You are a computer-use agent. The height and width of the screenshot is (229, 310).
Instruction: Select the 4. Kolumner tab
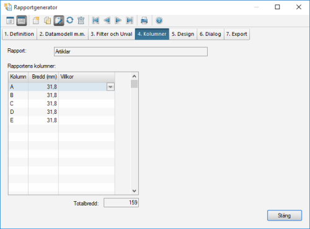click(152, 34)
